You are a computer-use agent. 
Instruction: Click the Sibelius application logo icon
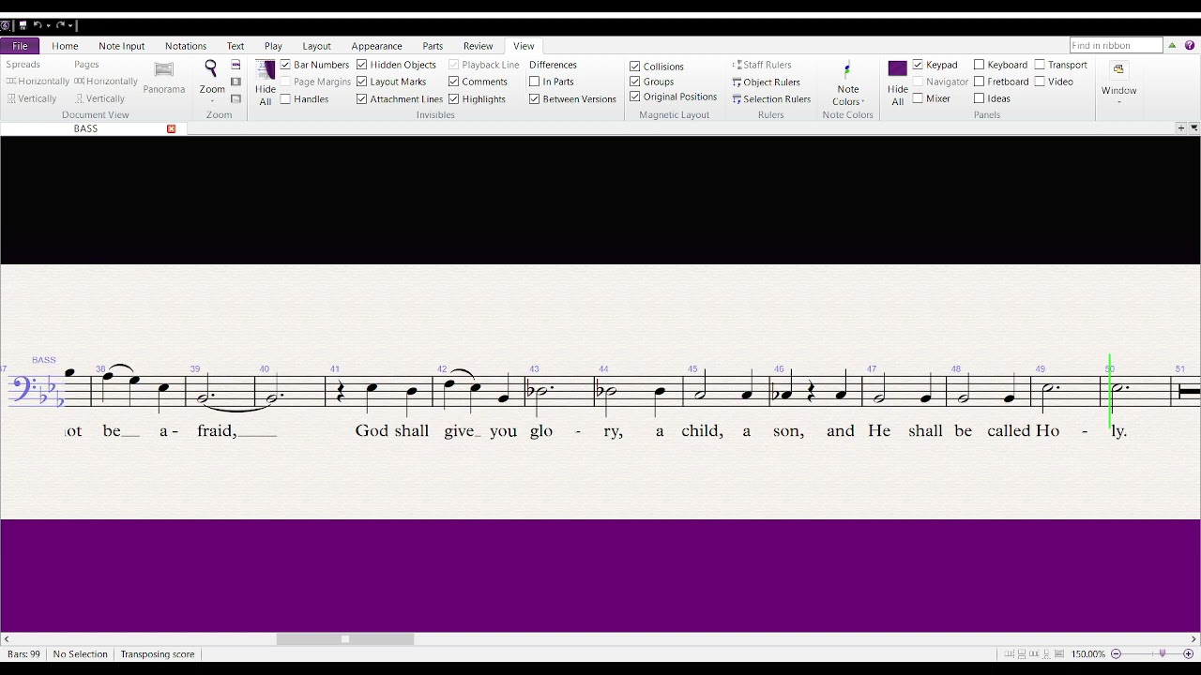[6, 25]
